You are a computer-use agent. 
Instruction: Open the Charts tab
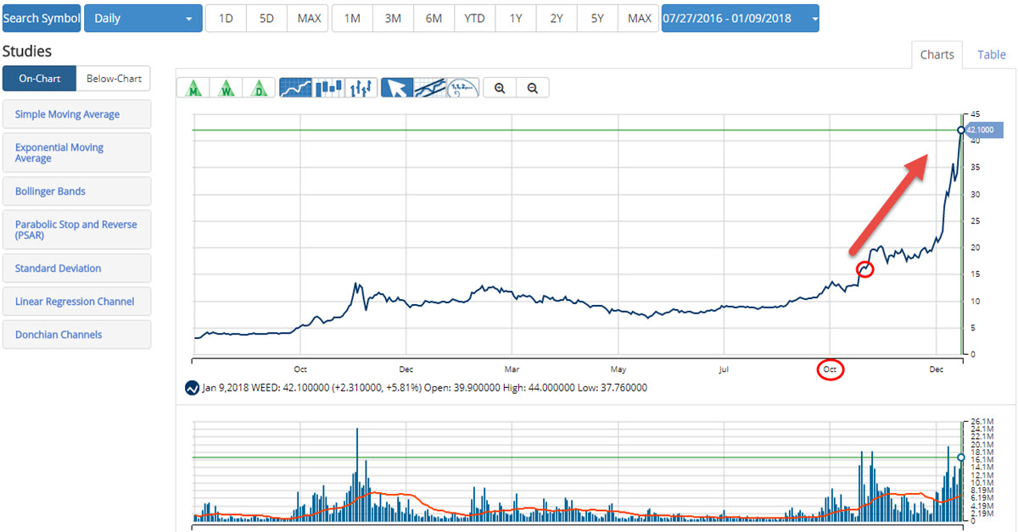tap(937, 54)
